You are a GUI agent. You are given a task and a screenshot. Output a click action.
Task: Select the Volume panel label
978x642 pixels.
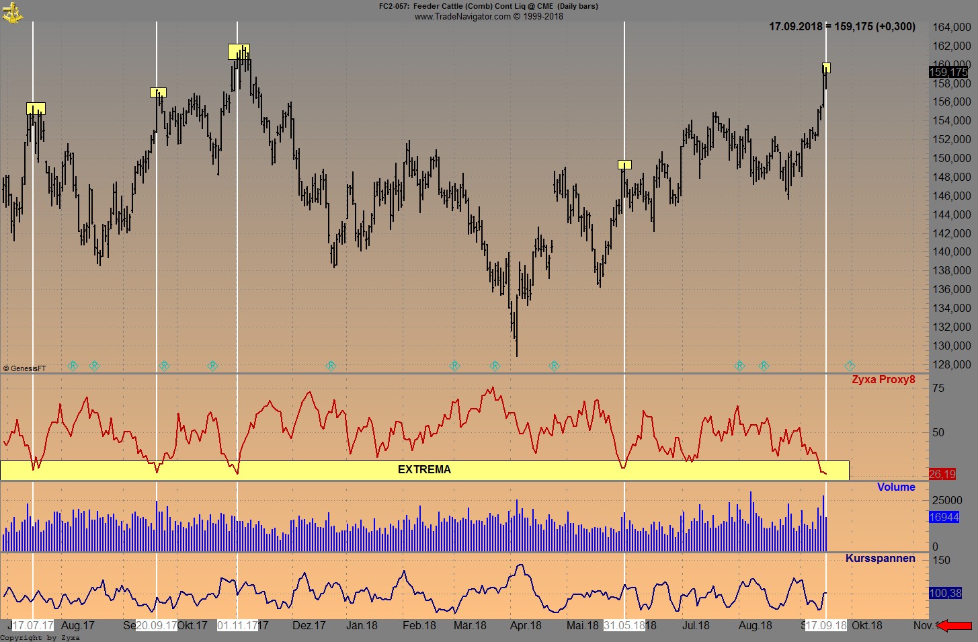pos(896,487)
